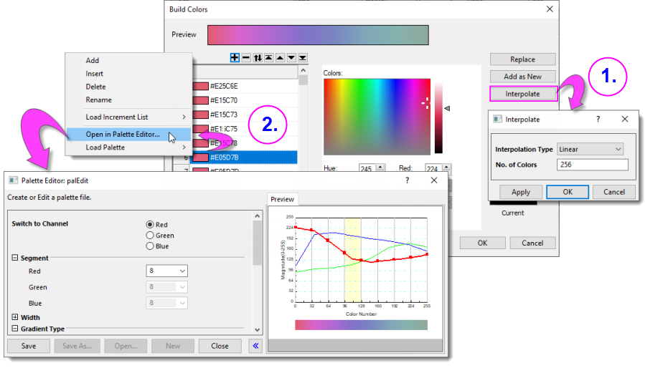Screen dimensions: 645x368
Task: Click the Open button in Palette Editor
Action: coord(126,346)
